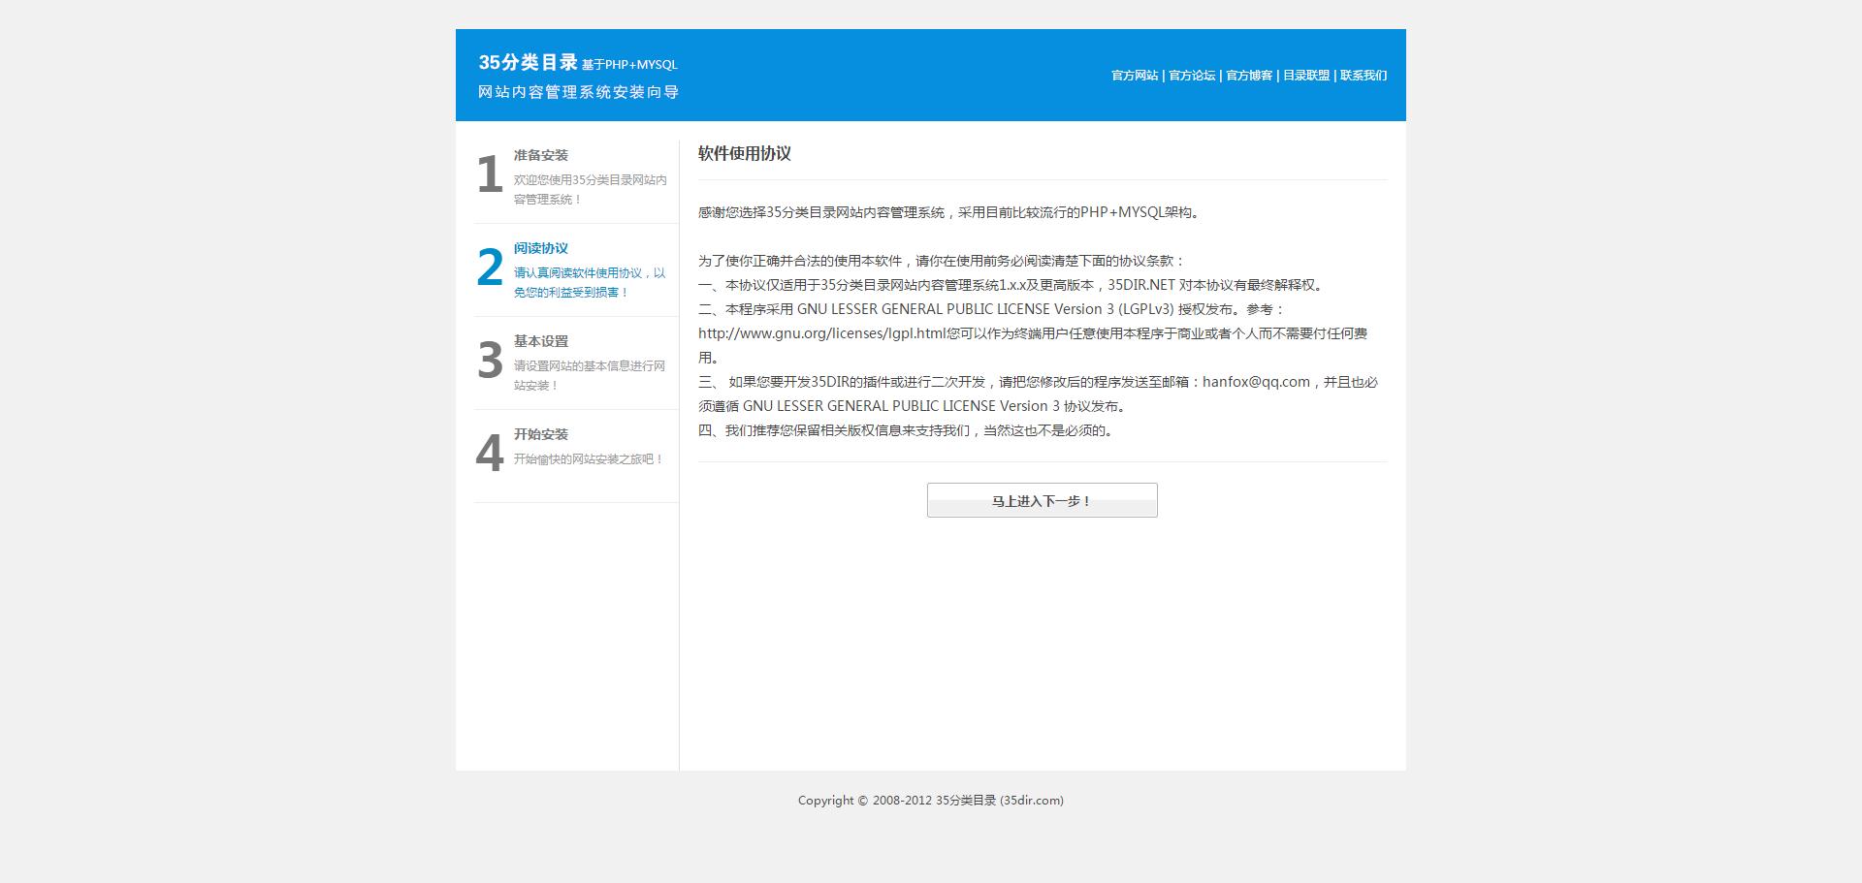This screenshot has height=883, width=1862.
Task: Click the large step number 1
Action: [490, 175]
